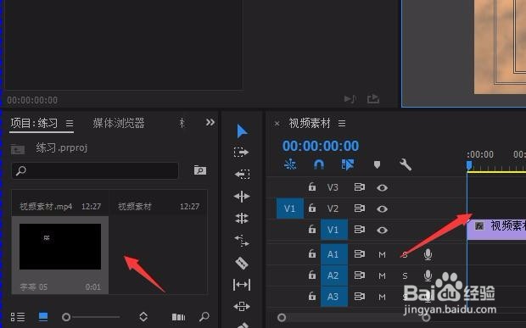
Task: Select the Selection arrow tool
Action: coord(242,131)
